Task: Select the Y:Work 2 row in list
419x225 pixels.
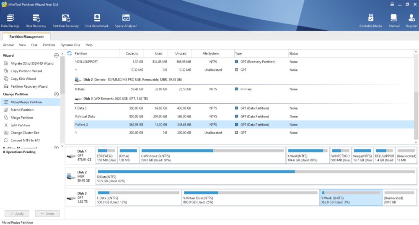Action: tap(244, 125)
